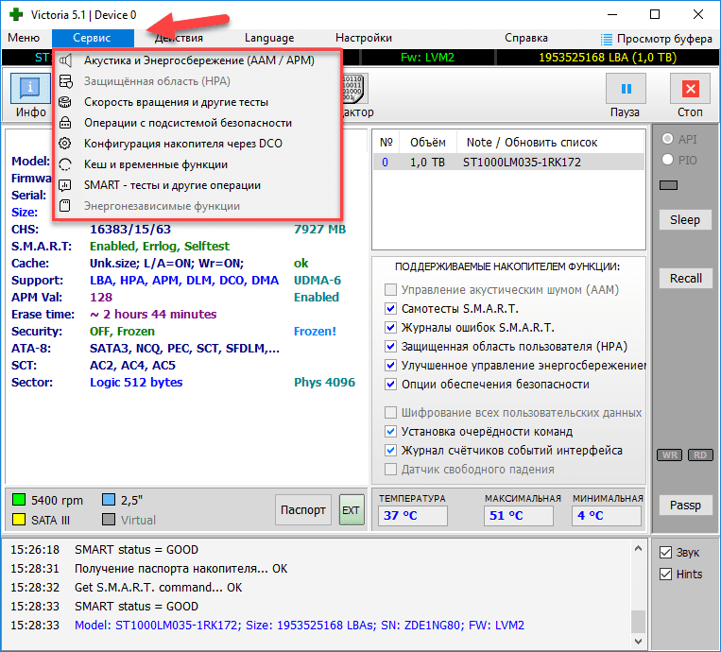Choose Конфигурация накопителя через DCO
This screenshot has height=652, width=721.
(198, 144)
